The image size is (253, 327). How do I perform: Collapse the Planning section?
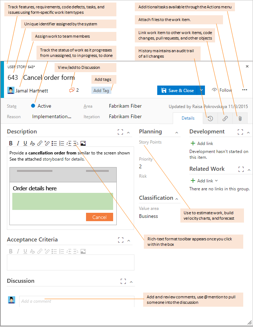(x=177, y=132)
